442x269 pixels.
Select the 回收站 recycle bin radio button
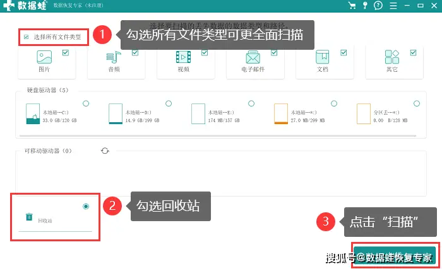(x=86, y=207)
